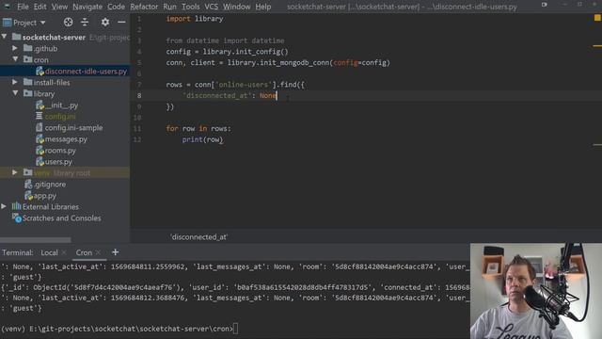Open the Run menu
This screenshot has width=602, height=339.
pos(169,7)
